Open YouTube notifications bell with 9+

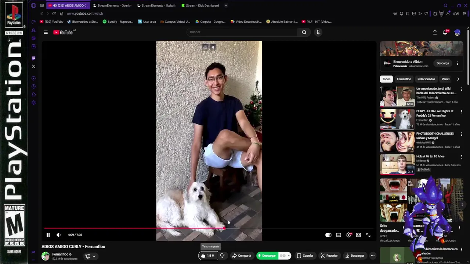(445, 32)
